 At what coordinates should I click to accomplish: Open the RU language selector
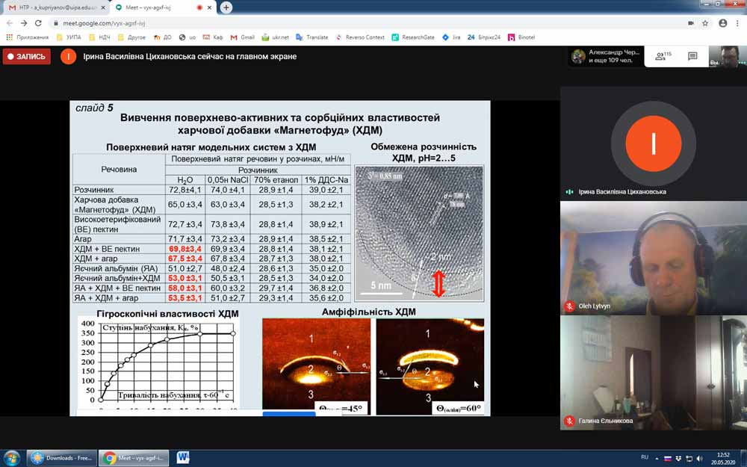(644, 457)
